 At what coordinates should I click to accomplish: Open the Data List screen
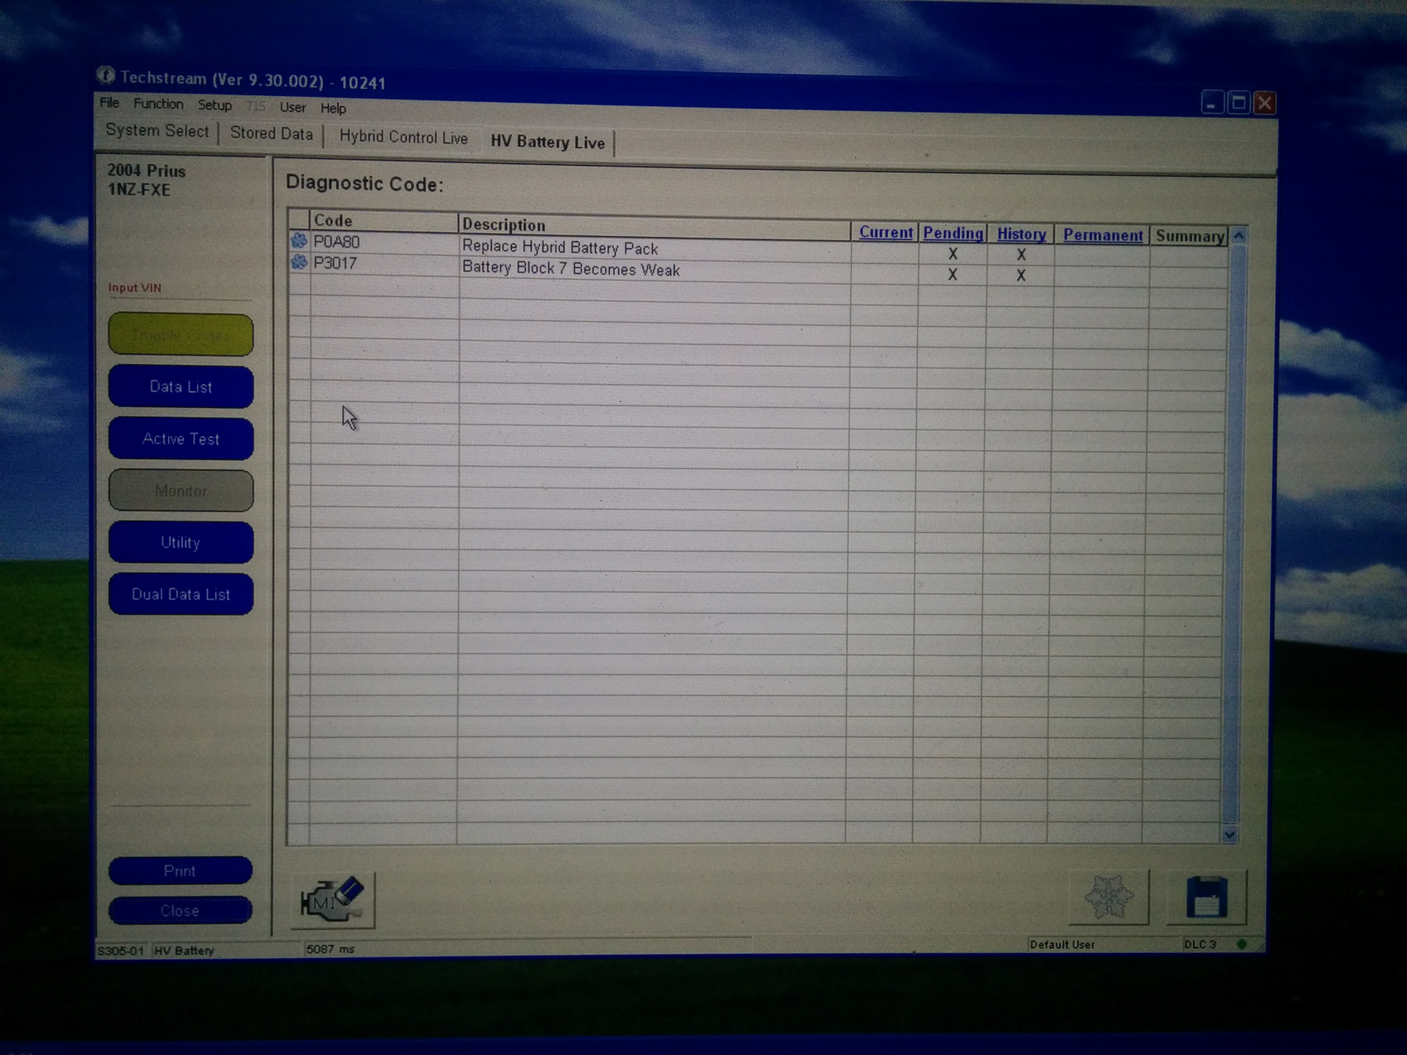[x=181, y=387]
